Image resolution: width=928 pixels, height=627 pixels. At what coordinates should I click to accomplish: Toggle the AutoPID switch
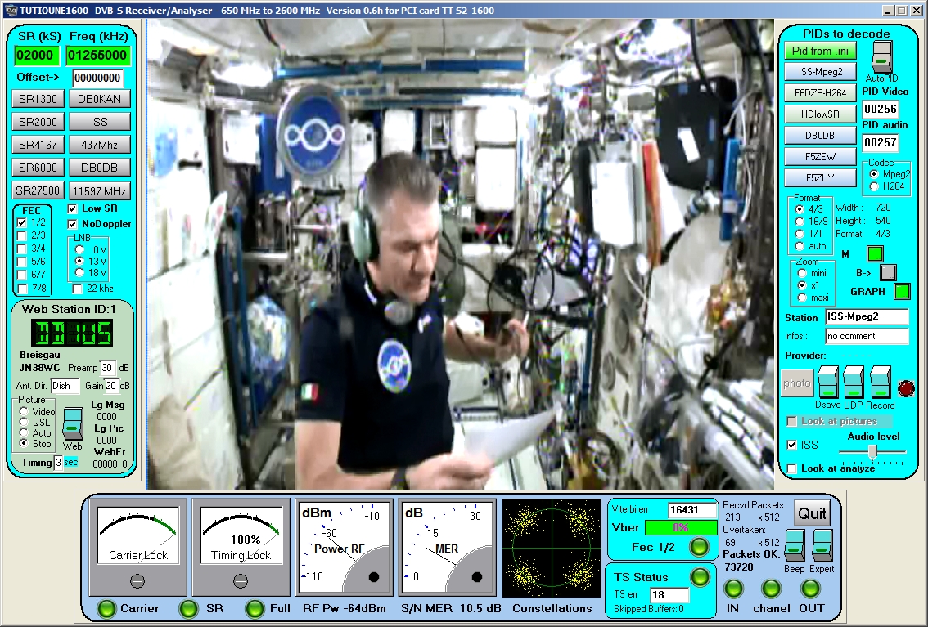point(881,56)
